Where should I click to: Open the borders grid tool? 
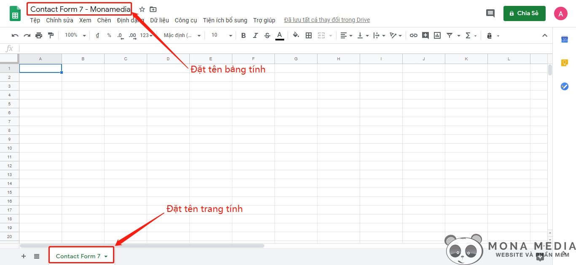[x=309, y=35]
